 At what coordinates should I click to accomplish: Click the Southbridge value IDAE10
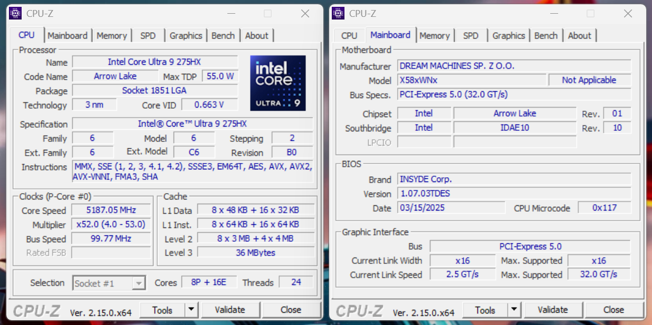pyautogui.click(x=515, y=128)
